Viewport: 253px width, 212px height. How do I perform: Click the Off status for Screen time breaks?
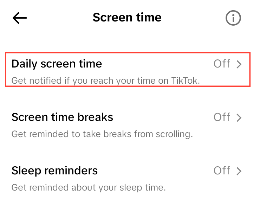222,117
